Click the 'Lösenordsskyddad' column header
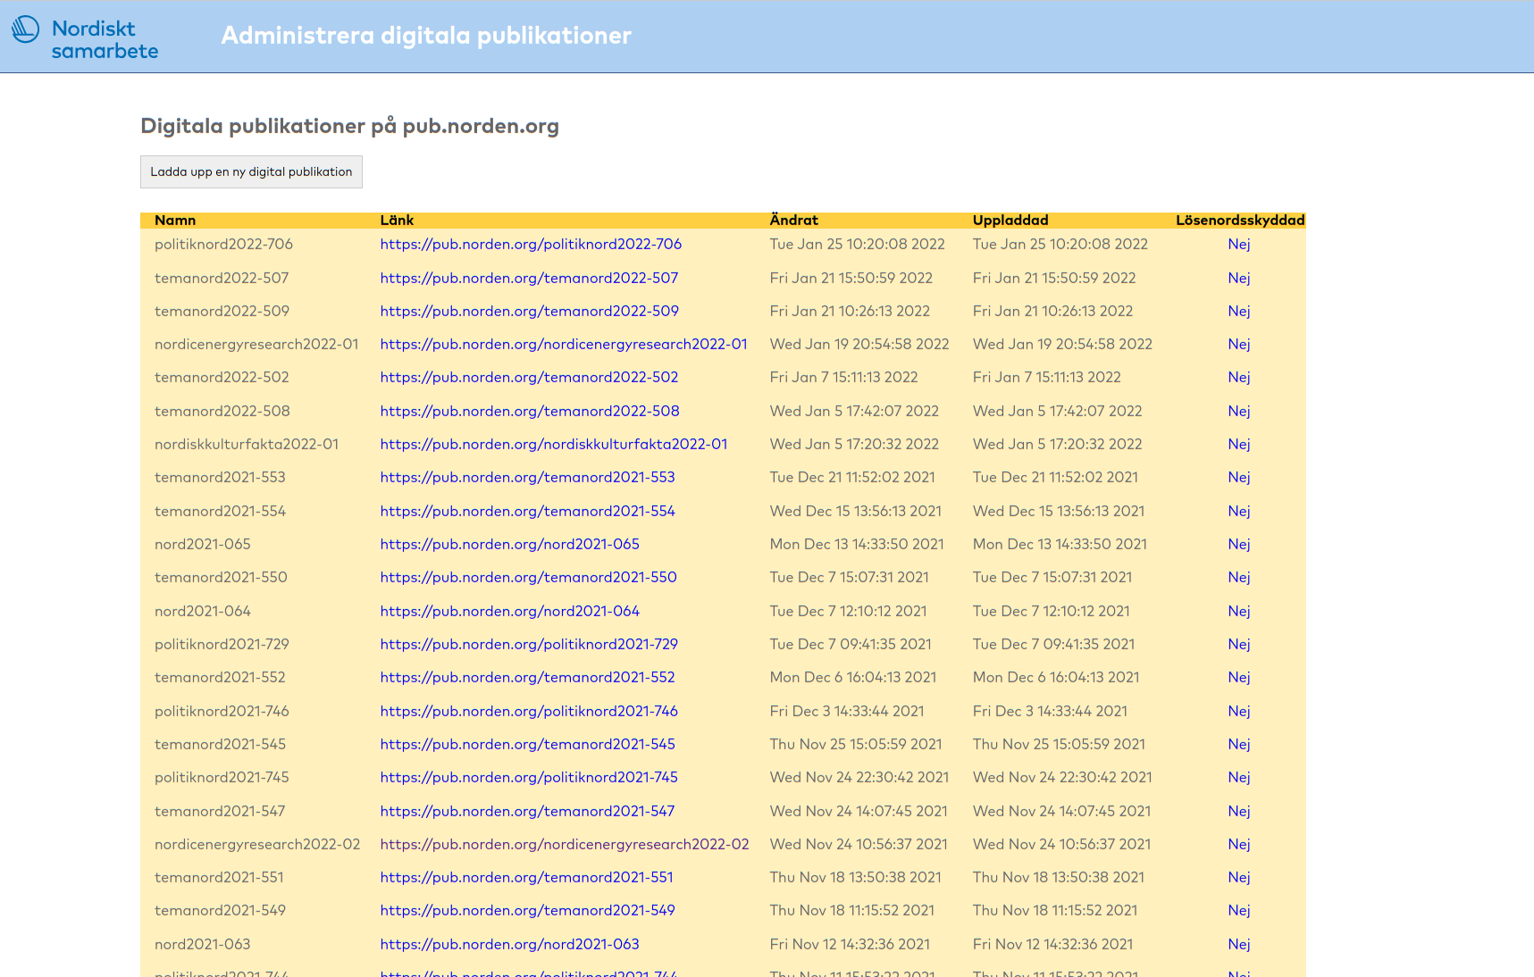The image size is (1534, 977). coord(1240,220)
